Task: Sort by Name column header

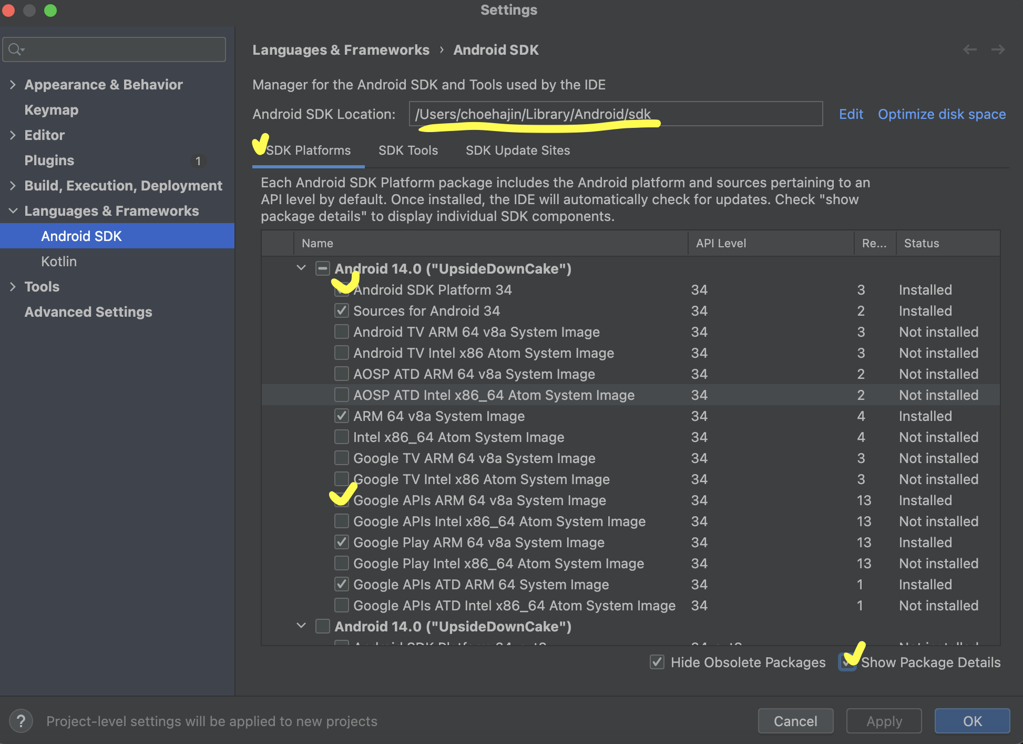Action: click(x=490, y=243)
